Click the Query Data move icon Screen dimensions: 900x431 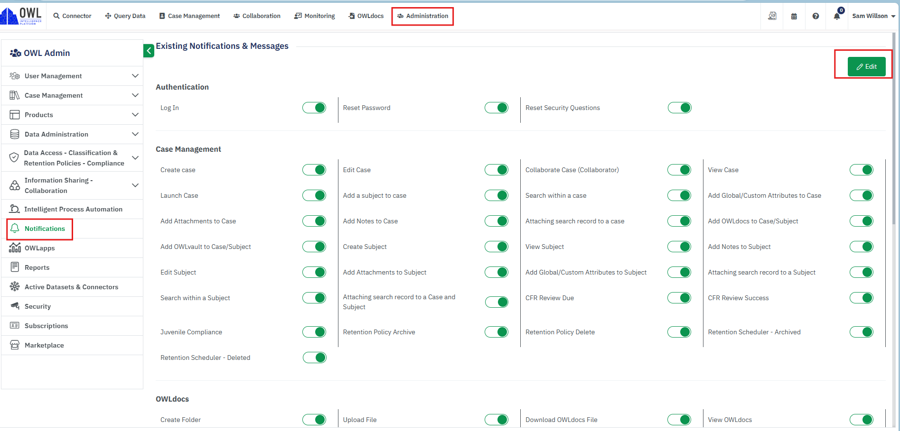(x=108, y=16)
